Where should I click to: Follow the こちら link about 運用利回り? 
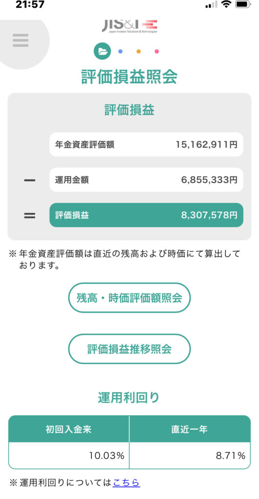point(126,482)
